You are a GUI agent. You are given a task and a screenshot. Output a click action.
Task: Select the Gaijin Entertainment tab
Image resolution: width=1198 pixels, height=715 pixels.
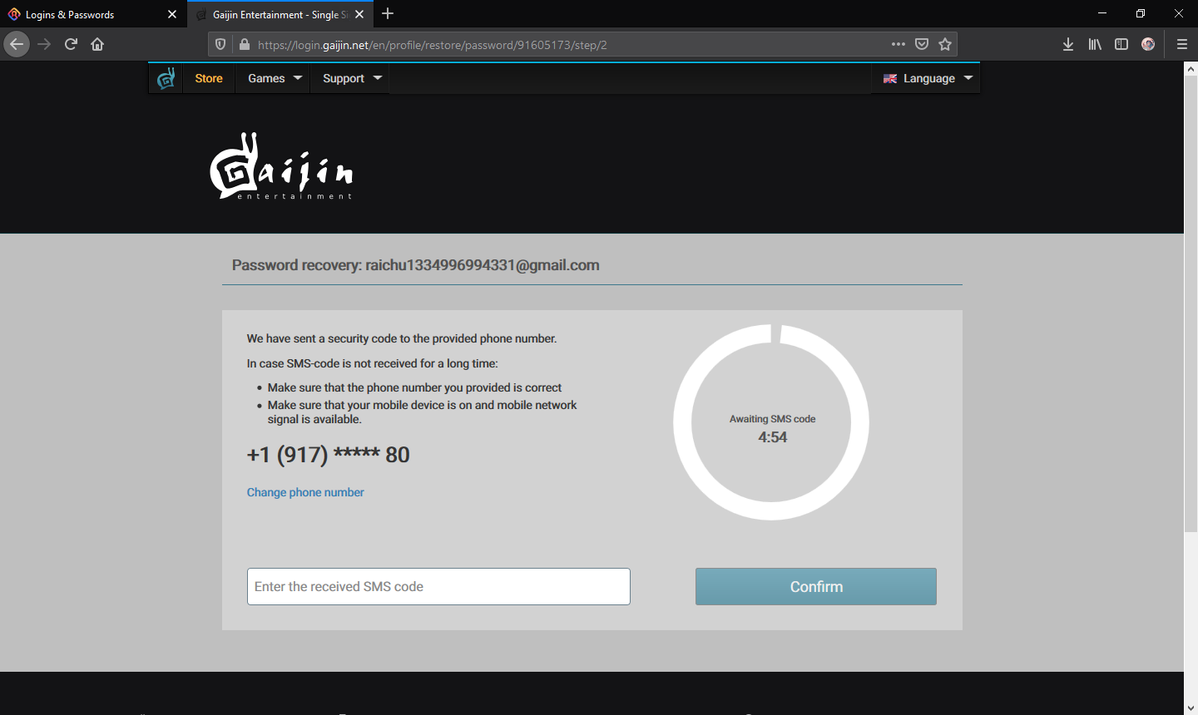pos(279,14)
